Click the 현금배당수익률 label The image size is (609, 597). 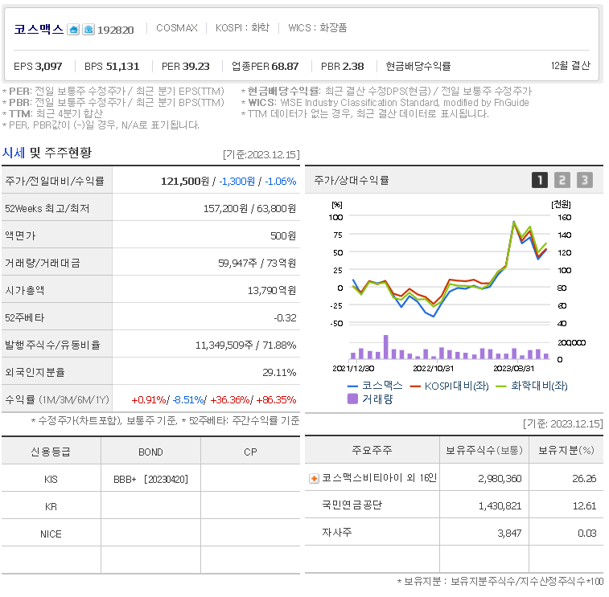(418, 67)
